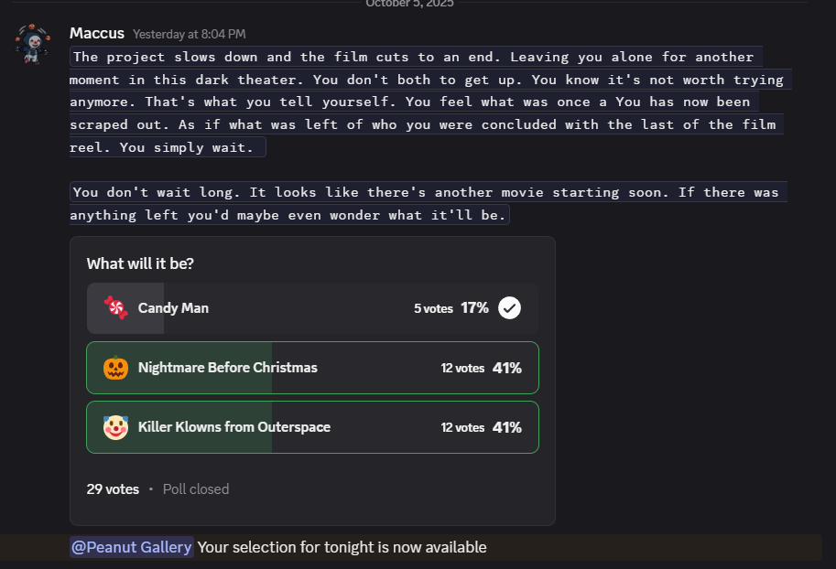Select the Nightmare Before Christmas option label

tap(228, 368)
